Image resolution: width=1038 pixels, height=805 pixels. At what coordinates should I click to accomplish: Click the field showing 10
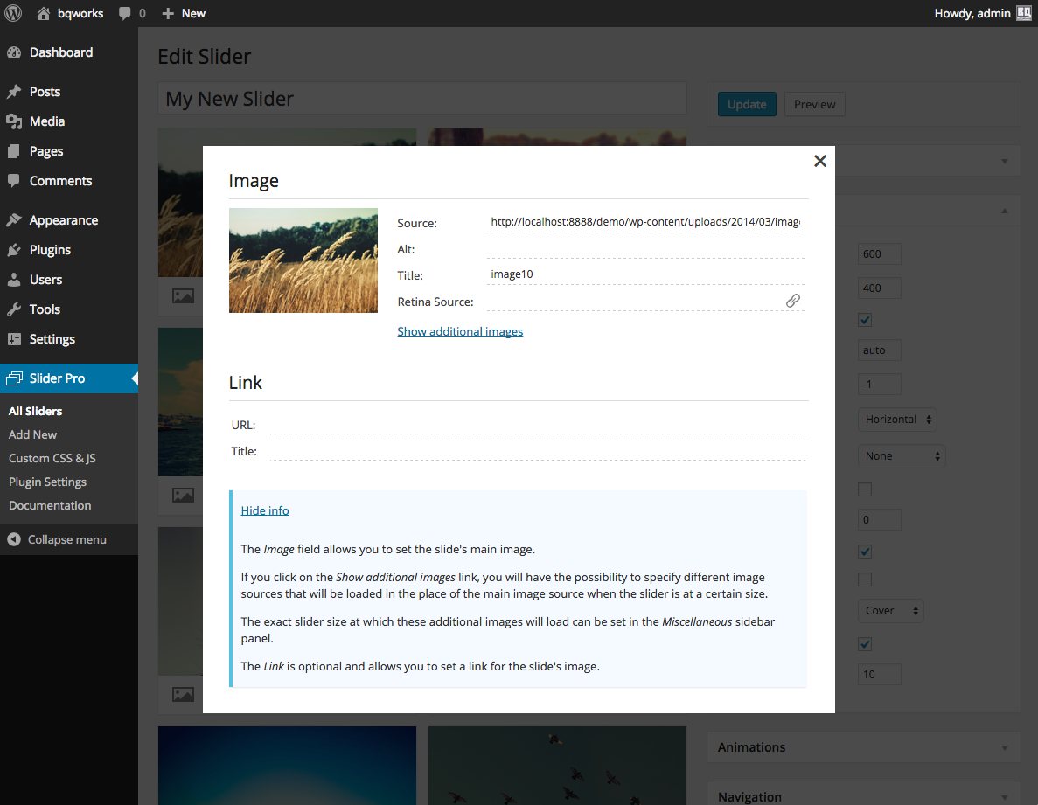click(x=879, y=674)
